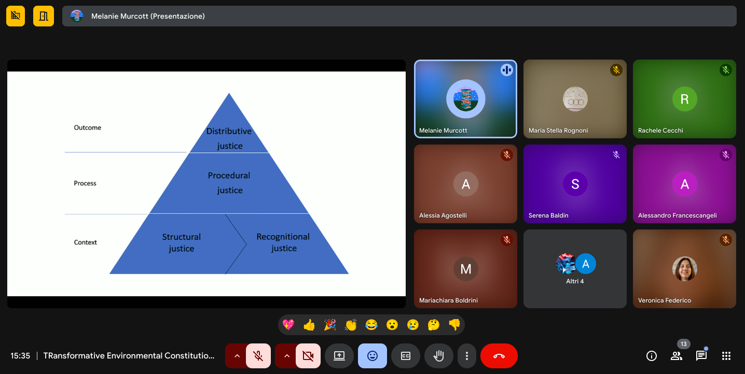Unmute your microphone

[x=258, y=356]
